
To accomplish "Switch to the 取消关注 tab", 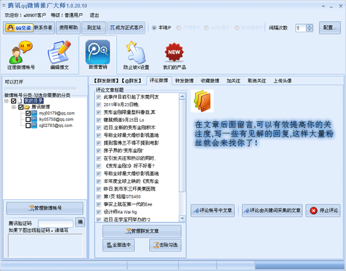I will [257, 81].
